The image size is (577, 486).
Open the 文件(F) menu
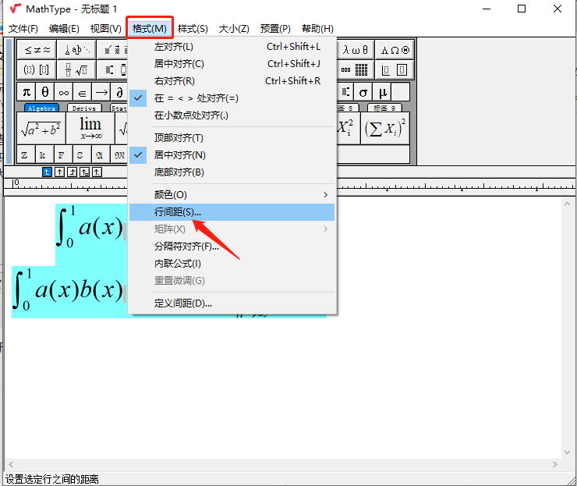tap(23, 29)
